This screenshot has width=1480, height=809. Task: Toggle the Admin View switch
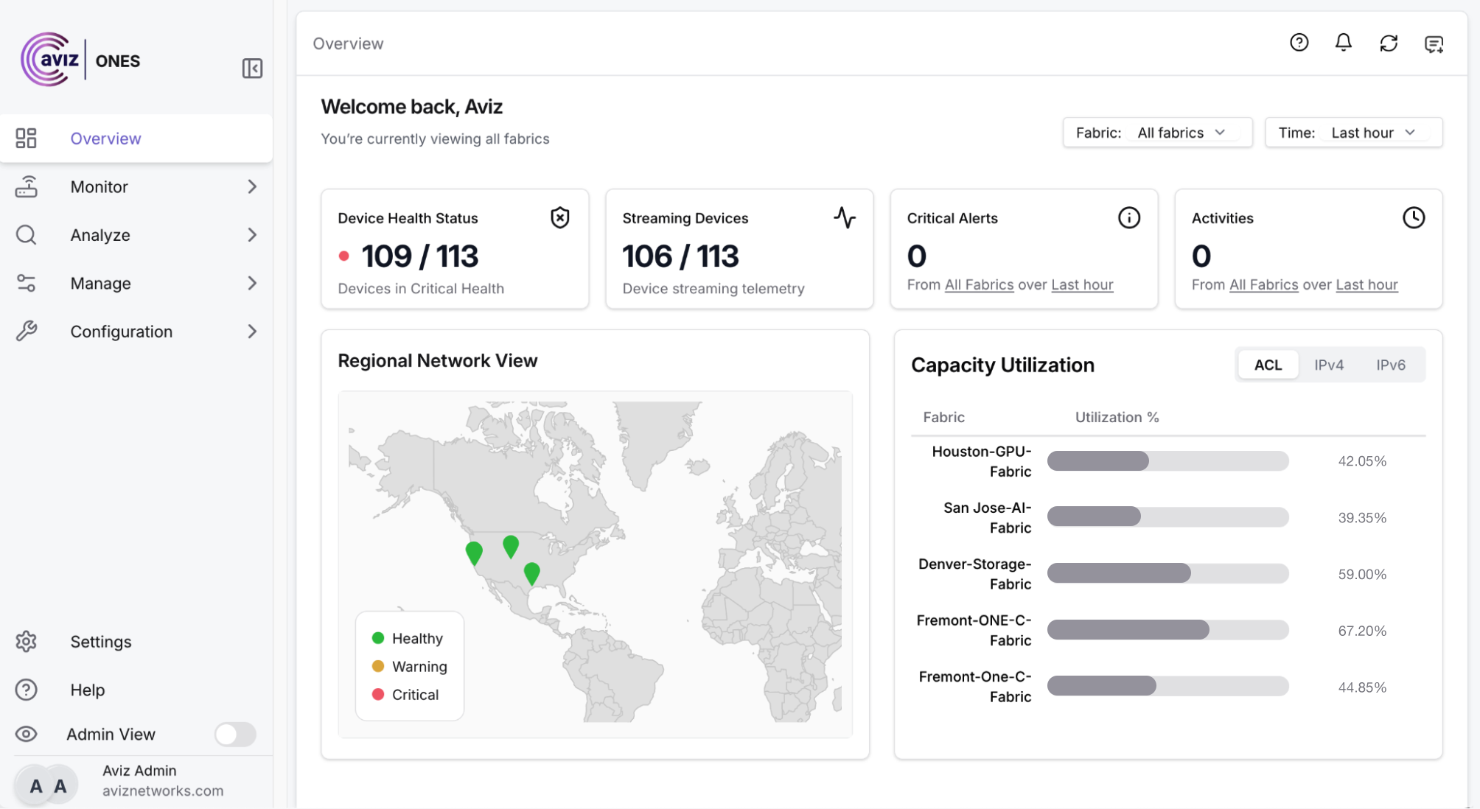(235, 734)
